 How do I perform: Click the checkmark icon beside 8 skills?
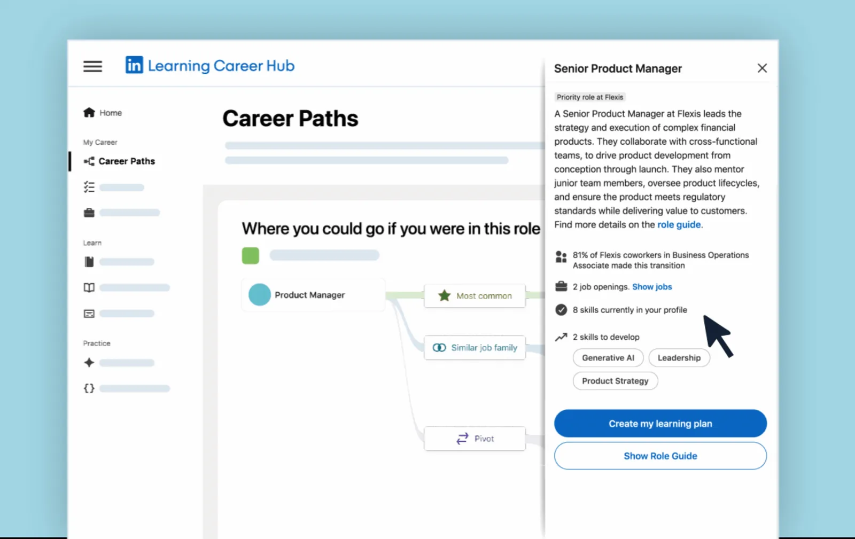[x=561, y=310]
